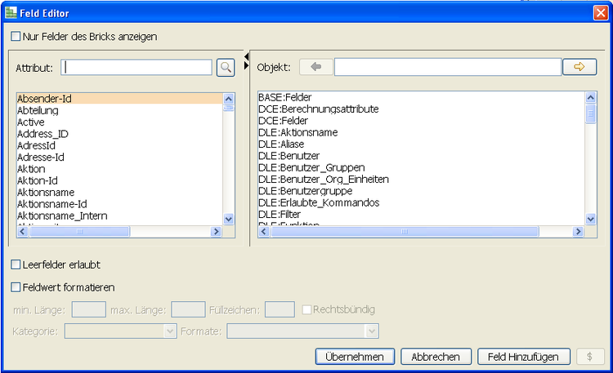The height and width of the screenshot is (373, 613).
Task: Select DLE:Benutzer in the object list
Action: (289, 156)
